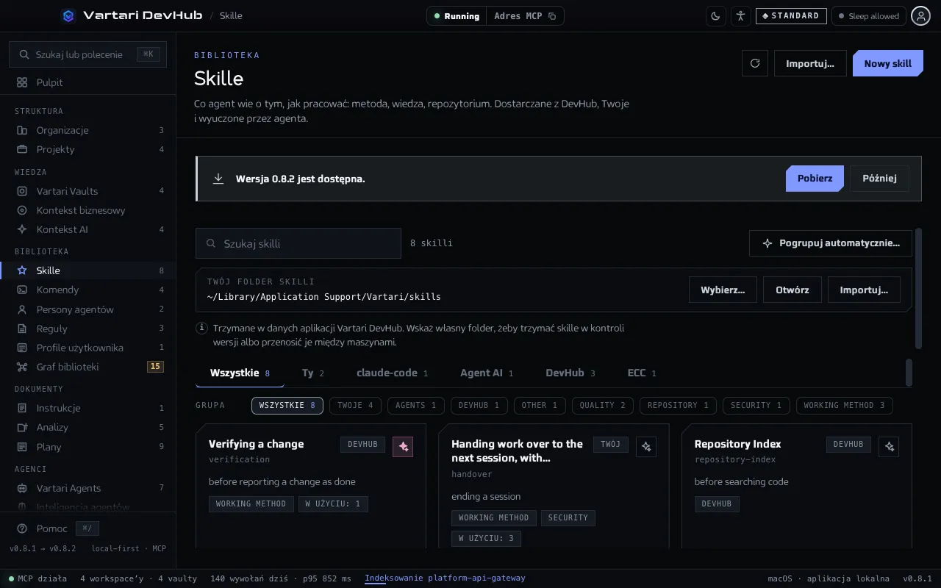Open Indeksowanie platform-api-gateway status link
Screen dimensions: 941x588
tap(445, 578)
